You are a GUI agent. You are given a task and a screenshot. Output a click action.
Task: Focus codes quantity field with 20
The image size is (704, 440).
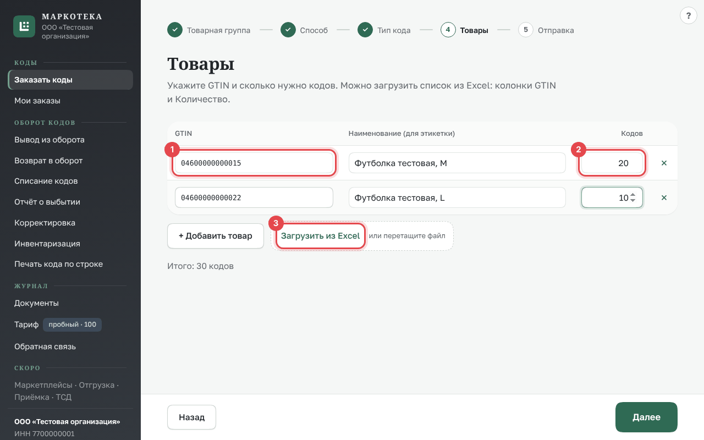(x=612, y=163)
